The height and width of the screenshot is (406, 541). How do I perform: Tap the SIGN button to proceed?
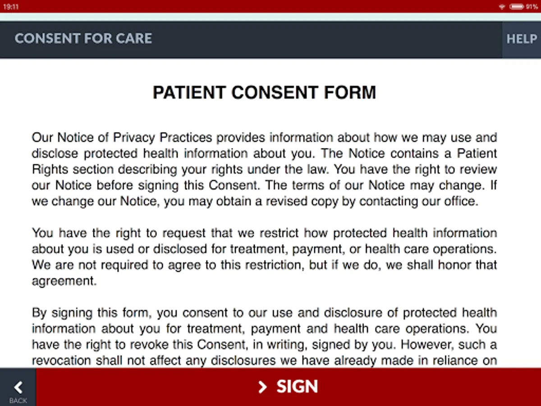[289, 387]
